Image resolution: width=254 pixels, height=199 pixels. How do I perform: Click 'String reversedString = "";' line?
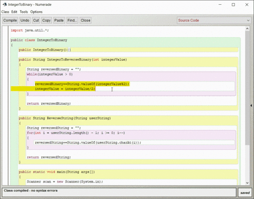point(54,128)
